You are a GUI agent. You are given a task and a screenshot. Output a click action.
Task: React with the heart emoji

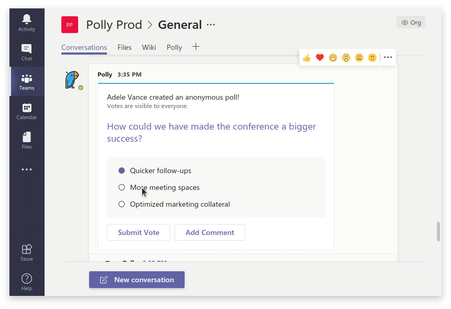click(320, 57)
